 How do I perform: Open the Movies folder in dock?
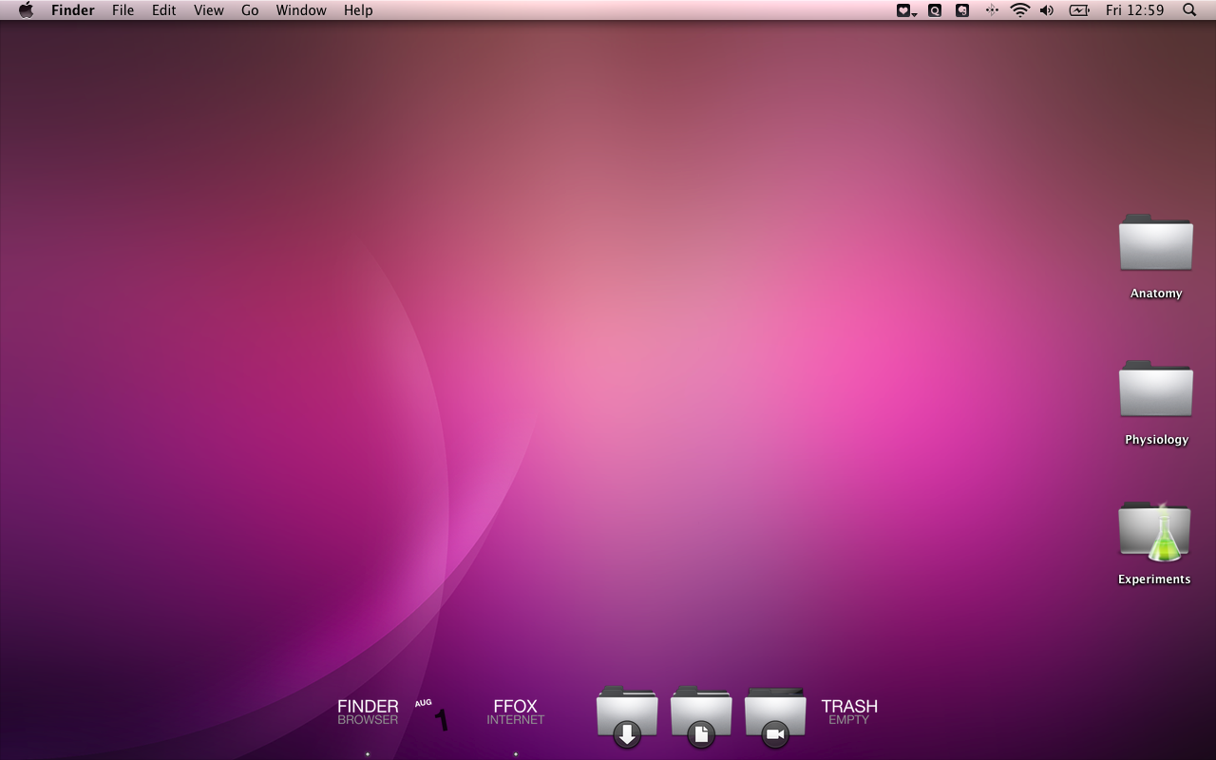tap(775, 716)
